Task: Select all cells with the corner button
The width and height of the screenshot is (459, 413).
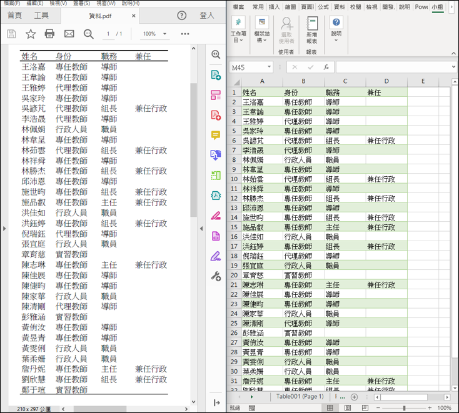Action: 235,82
